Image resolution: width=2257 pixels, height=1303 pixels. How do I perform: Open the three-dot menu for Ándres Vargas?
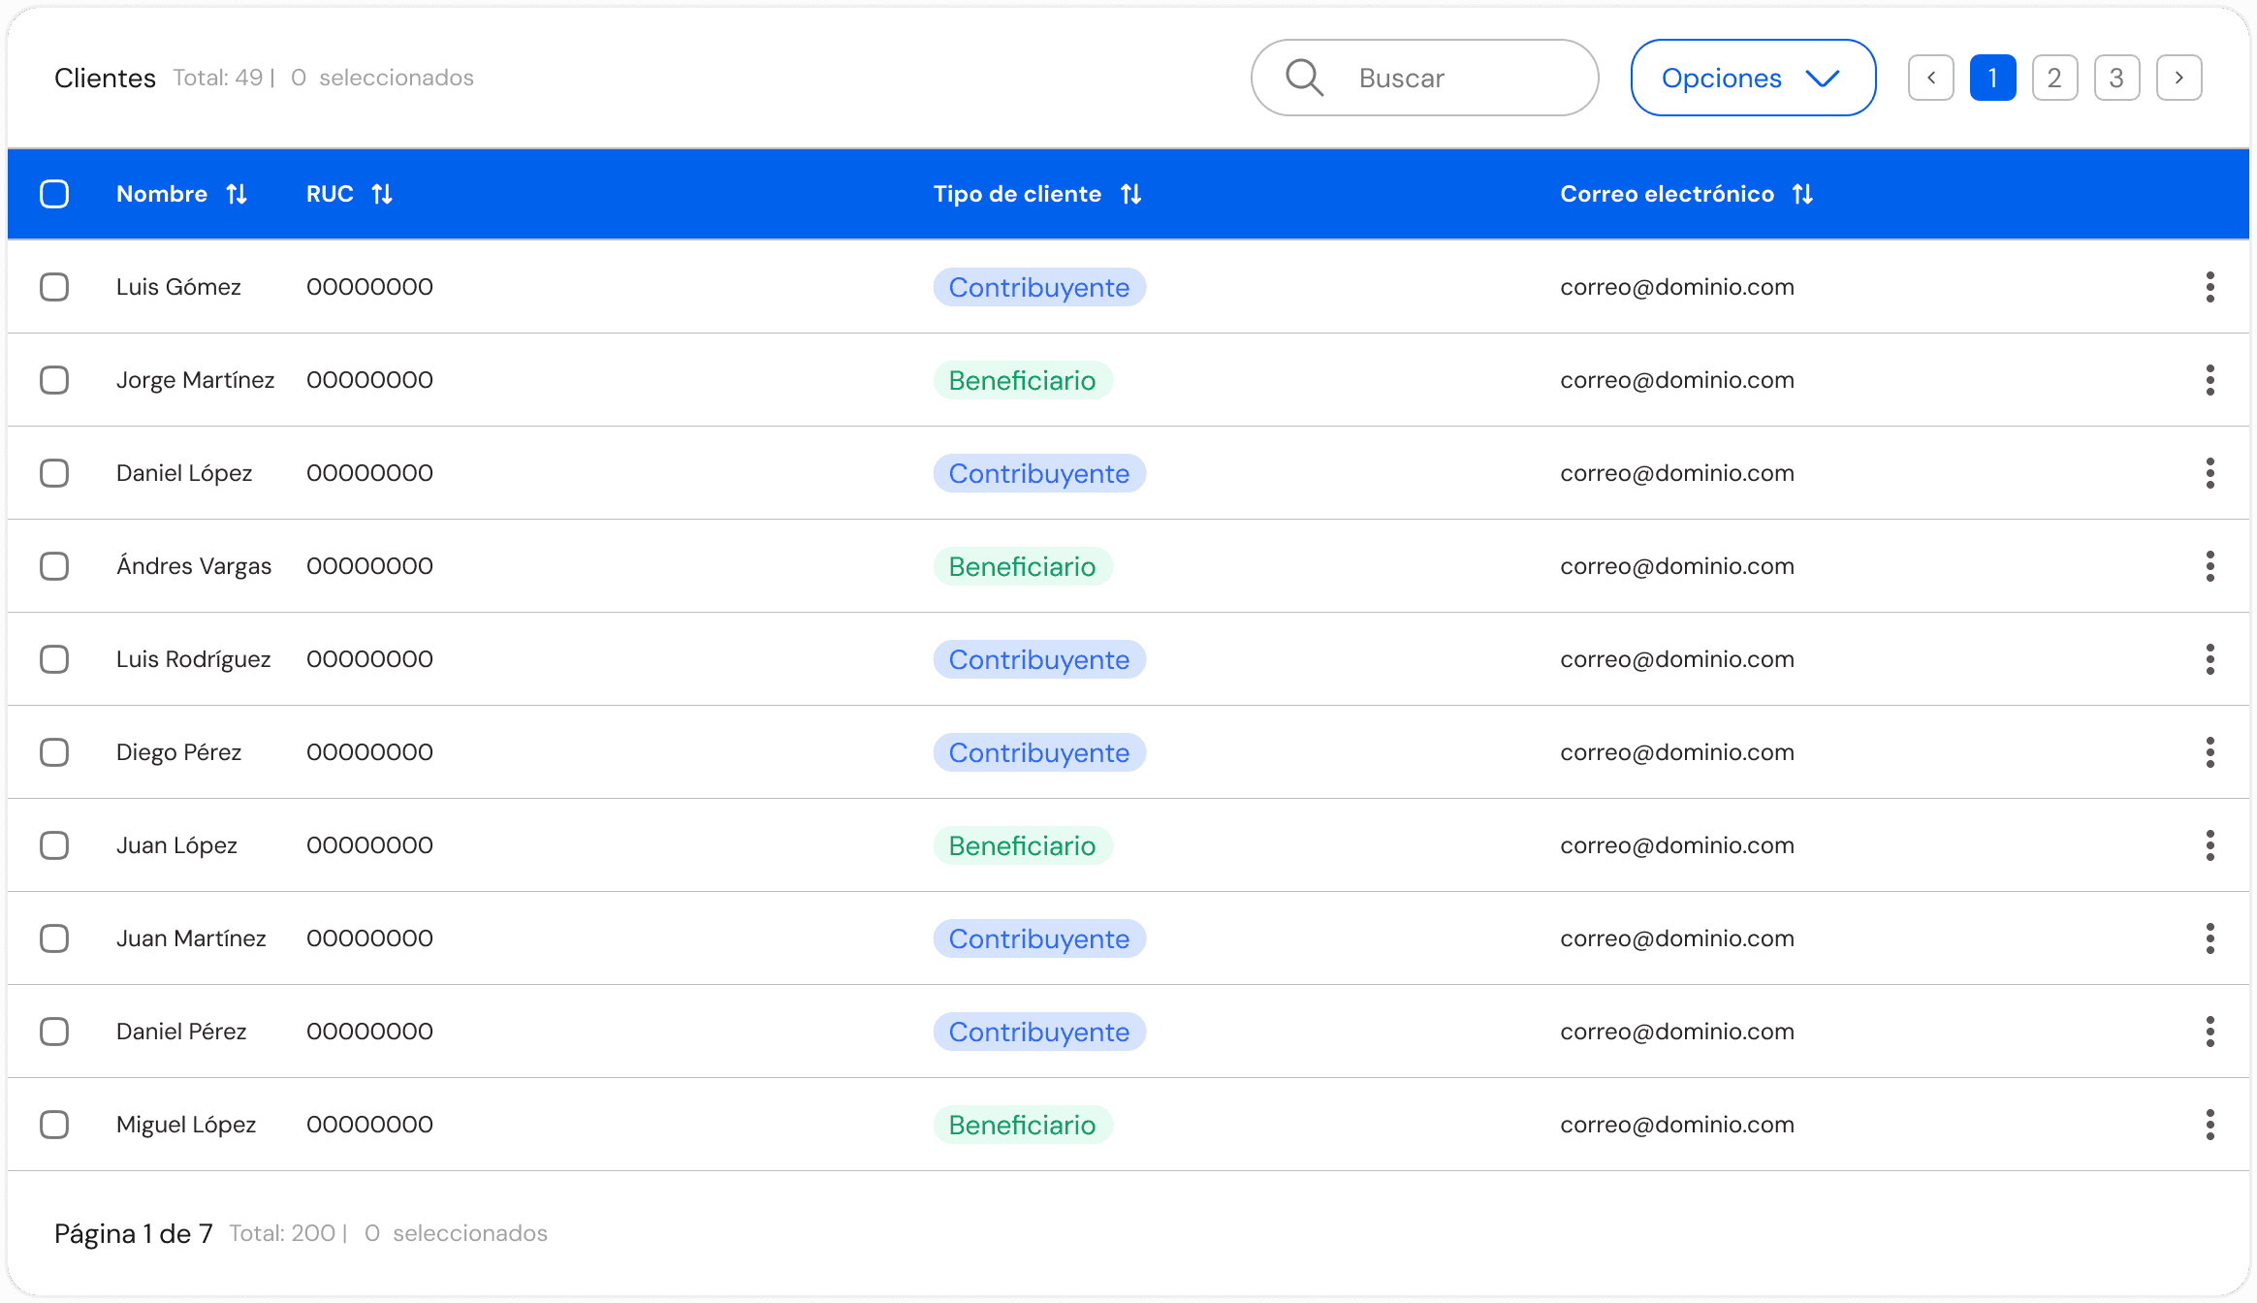coord(2209,566)
